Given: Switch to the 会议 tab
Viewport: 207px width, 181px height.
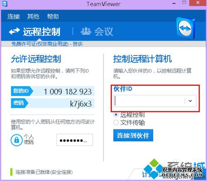Looking at the screenshot, I should coord(97,31).
